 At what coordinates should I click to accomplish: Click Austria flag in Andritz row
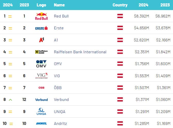click(x=120, y=123)
